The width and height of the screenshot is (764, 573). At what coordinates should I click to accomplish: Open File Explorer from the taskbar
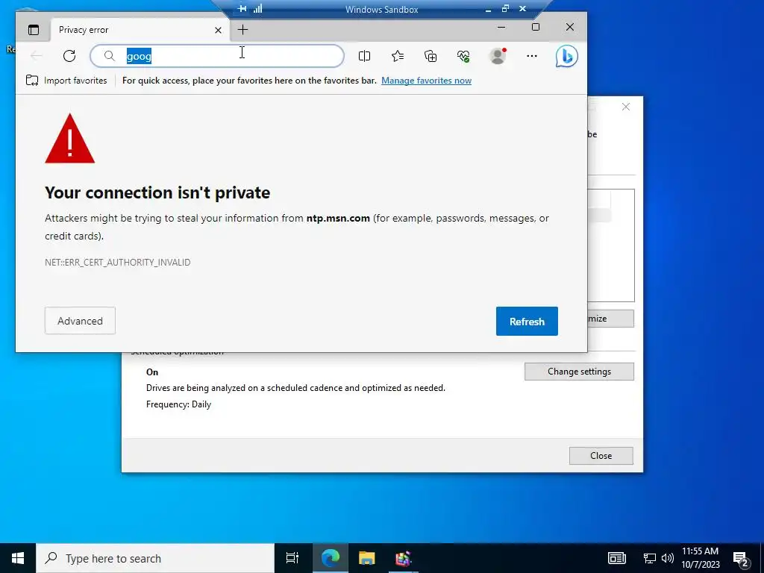pos(366,558)
